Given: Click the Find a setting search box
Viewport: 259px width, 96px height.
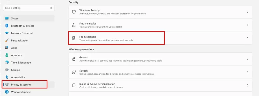Looking at the screenshot, I should 29,8.
